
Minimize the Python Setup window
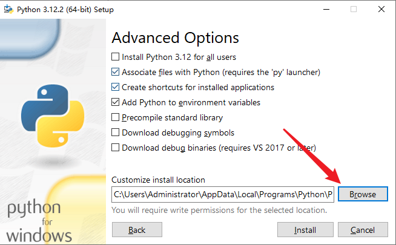click(x=325, y=10)
